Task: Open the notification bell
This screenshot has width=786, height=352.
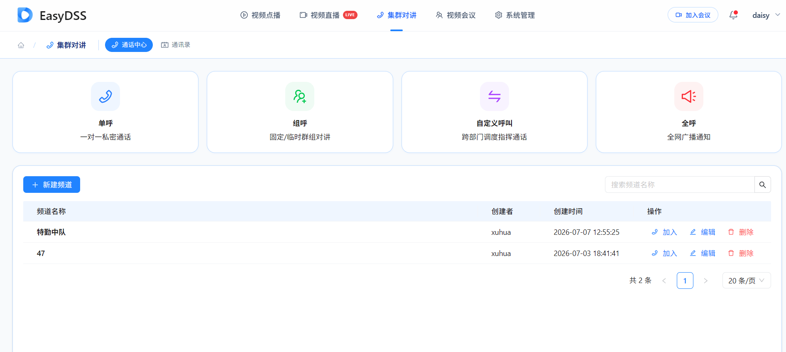Action: 733,15
